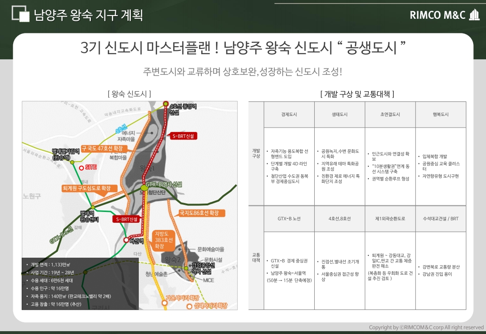The height and width of the screenshot is (334, 486).
Task: Click the 수석대교건설 / BRT header cell
Action: click(440, 219)
